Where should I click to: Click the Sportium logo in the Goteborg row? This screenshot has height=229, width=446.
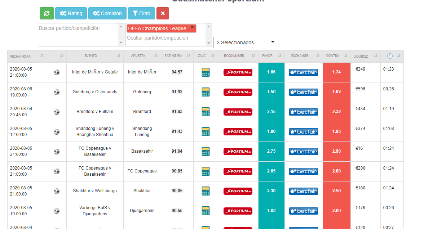click(x=238, y=92)
